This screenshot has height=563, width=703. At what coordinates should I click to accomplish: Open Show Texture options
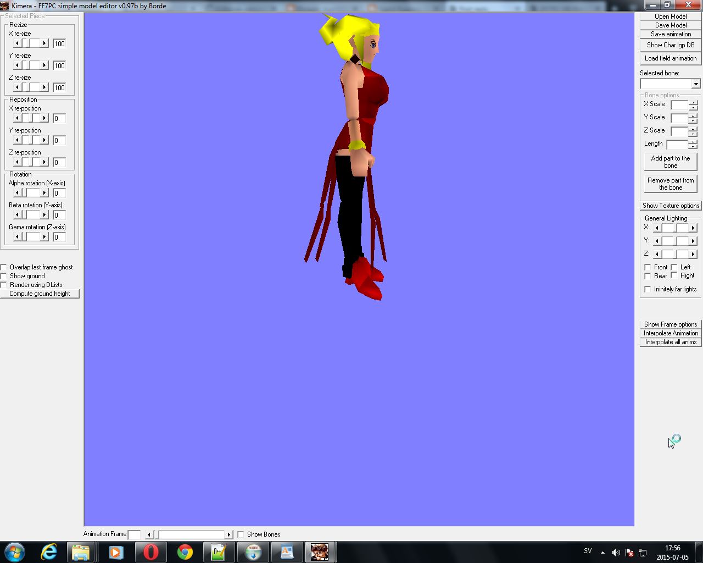coord(671,206)
